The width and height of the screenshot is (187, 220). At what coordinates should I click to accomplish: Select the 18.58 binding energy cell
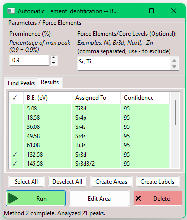[x=48, y=118]
